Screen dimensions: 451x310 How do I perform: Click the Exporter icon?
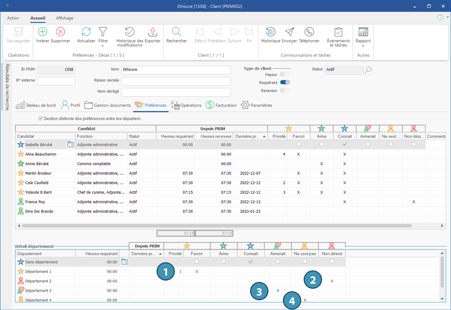pos(153,32)
